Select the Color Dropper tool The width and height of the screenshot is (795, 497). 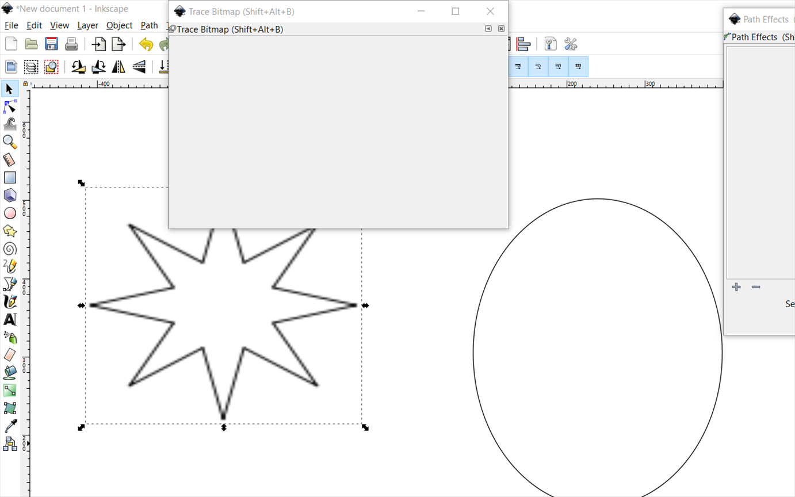[10, 426]
